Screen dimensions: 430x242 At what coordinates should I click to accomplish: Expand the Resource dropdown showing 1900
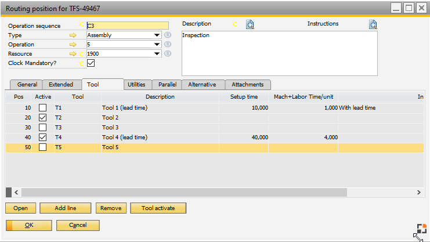[157, 54]
